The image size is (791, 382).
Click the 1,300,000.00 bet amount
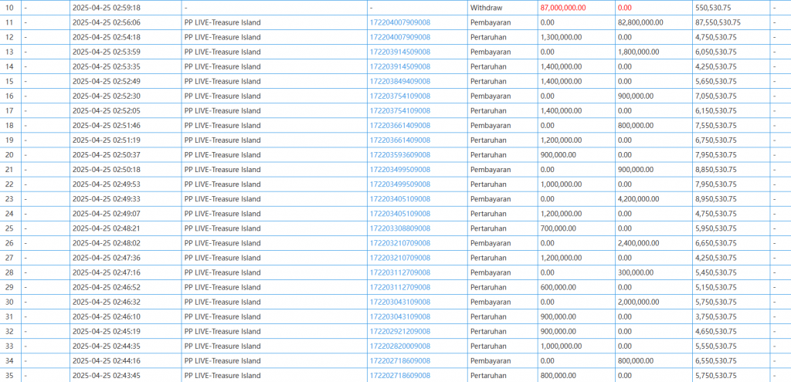pos(561,37)
